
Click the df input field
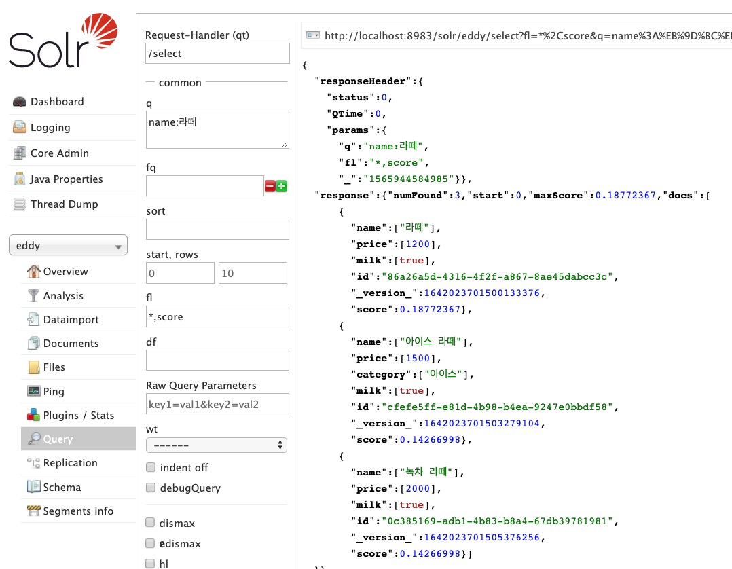click(217, 360)
